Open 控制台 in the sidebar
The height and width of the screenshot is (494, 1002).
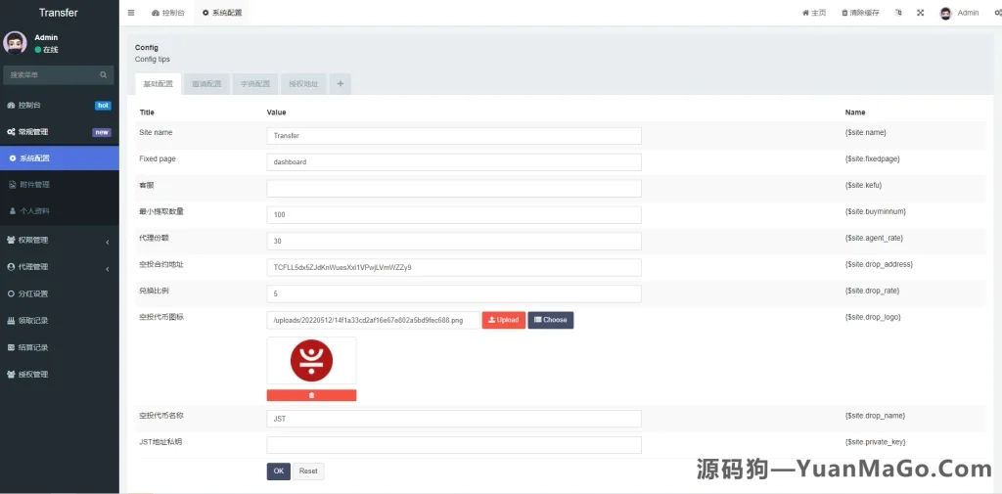click(x=60, y=105)
